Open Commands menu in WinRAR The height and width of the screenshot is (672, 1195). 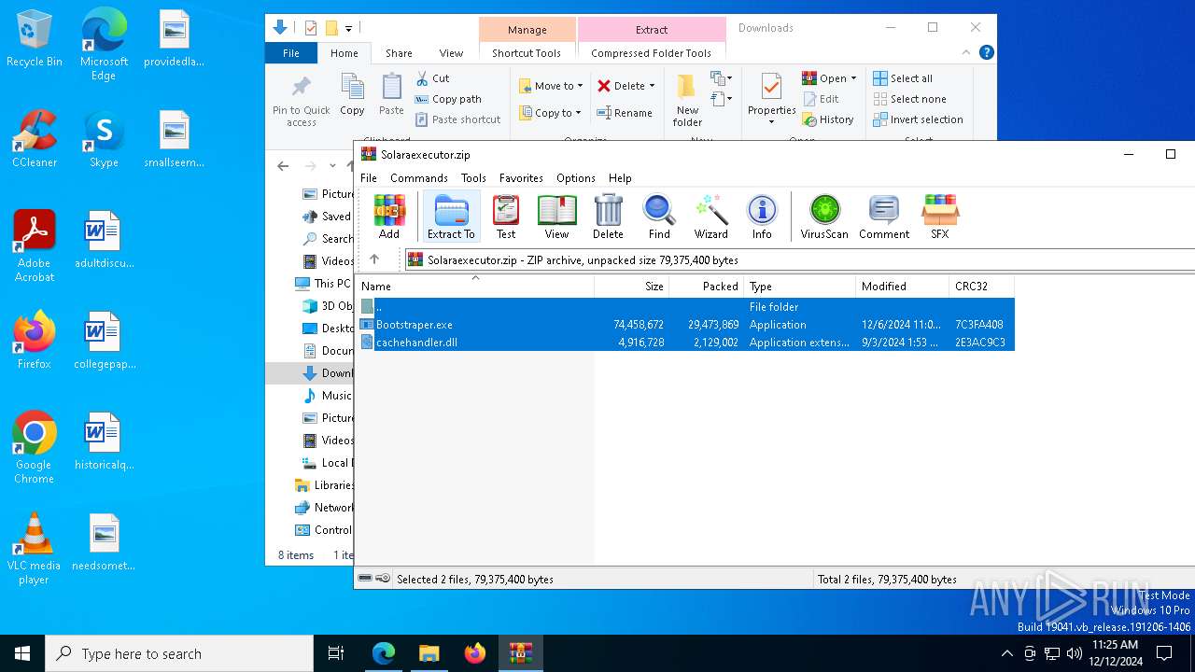(x=419, y=177)
